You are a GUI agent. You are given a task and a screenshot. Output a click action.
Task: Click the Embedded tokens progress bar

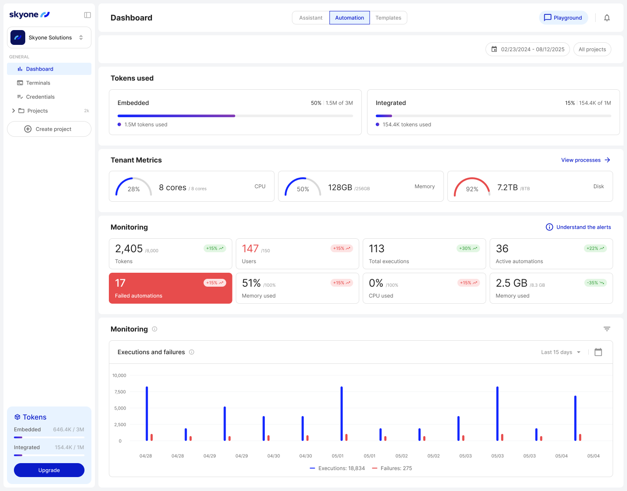pyautogui.click(x=235, y=116)
